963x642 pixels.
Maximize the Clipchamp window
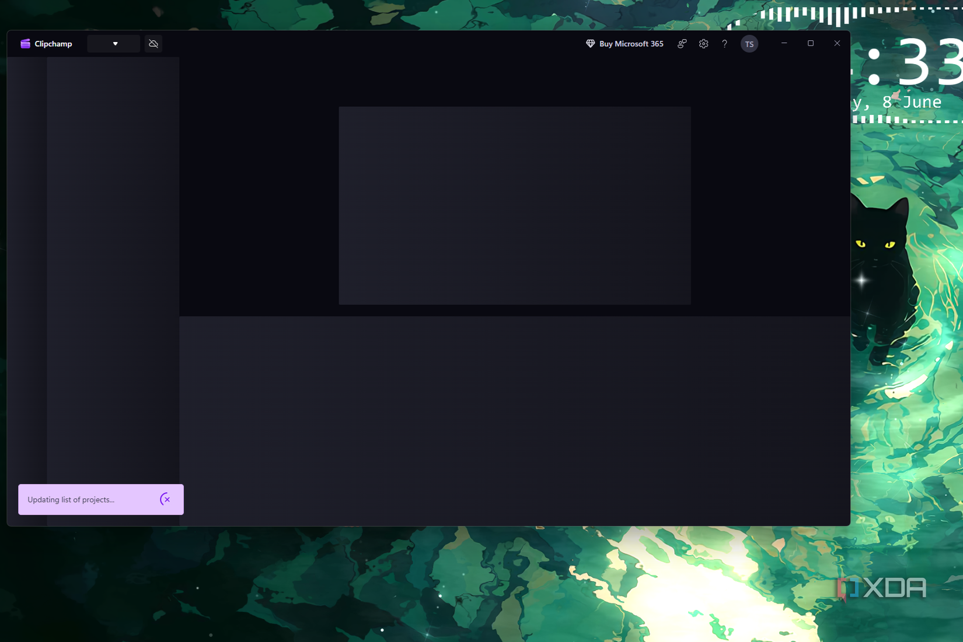811,43
